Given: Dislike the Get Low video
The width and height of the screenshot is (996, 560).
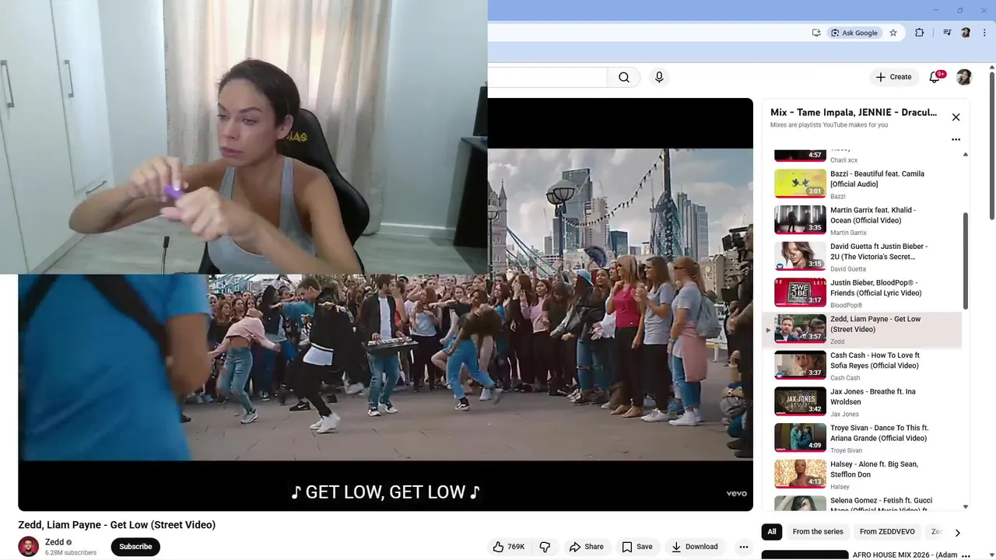Looking at the screenshot, I should click(545, 547).
